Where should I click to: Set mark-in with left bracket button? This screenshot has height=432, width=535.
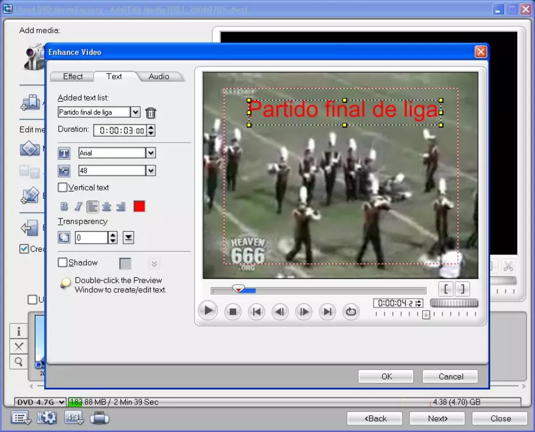445,289
